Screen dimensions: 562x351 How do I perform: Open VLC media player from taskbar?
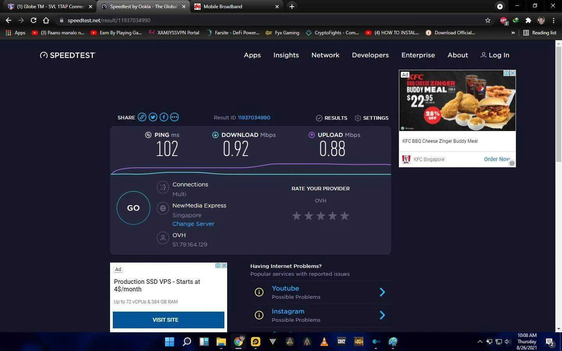click(x=324, y=342)
